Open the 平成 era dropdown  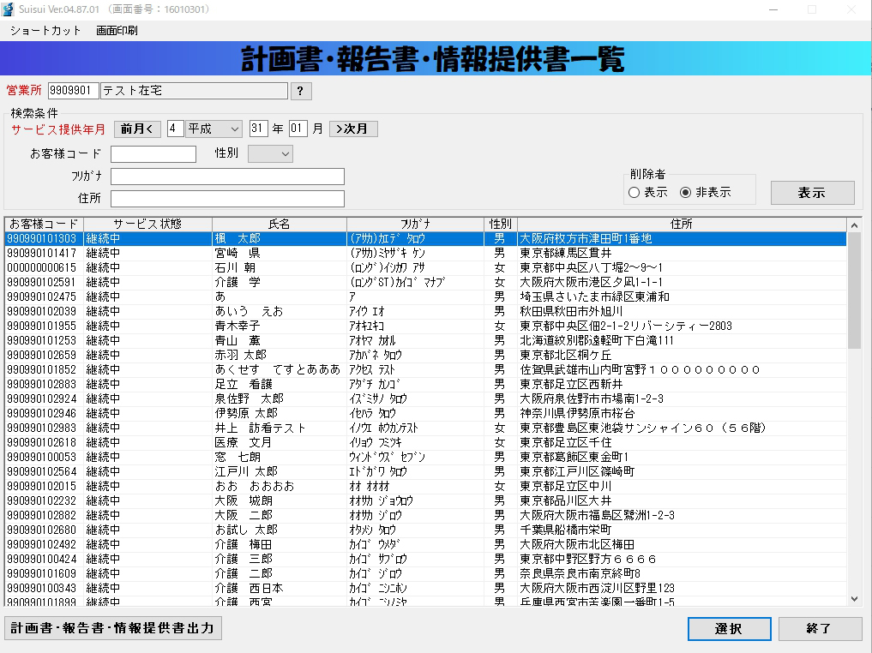213,129
